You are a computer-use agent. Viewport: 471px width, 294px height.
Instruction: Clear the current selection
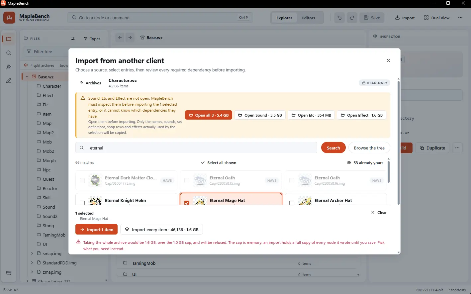pos(379,213)
